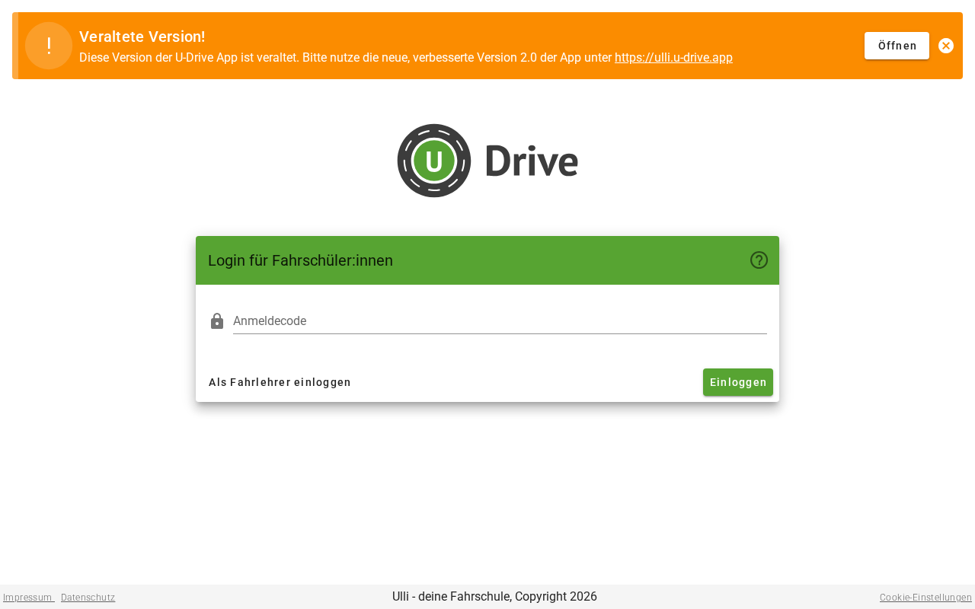The height and width of the screenshot is (609, 975).
Task: Dismiss the outdated version warning banner
Action: tap(946, 46)
